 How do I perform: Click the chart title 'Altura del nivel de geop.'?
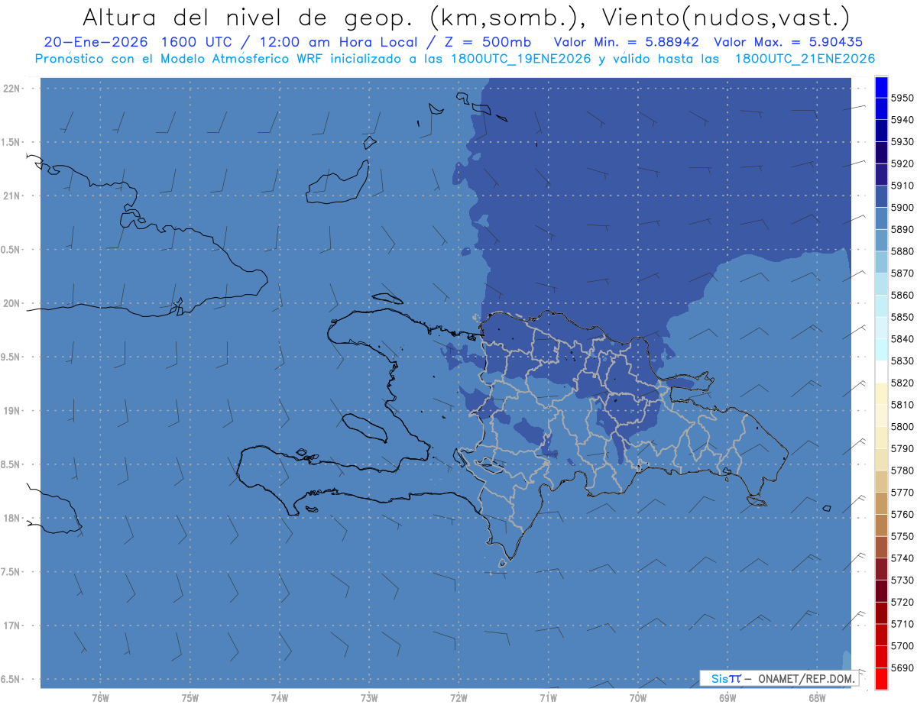(x=248, y=17)
